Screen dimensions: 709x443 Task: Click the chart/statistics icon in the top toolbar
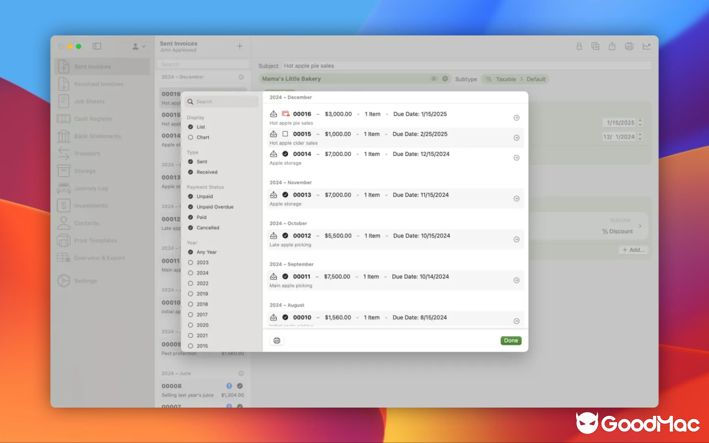(646, 47)
